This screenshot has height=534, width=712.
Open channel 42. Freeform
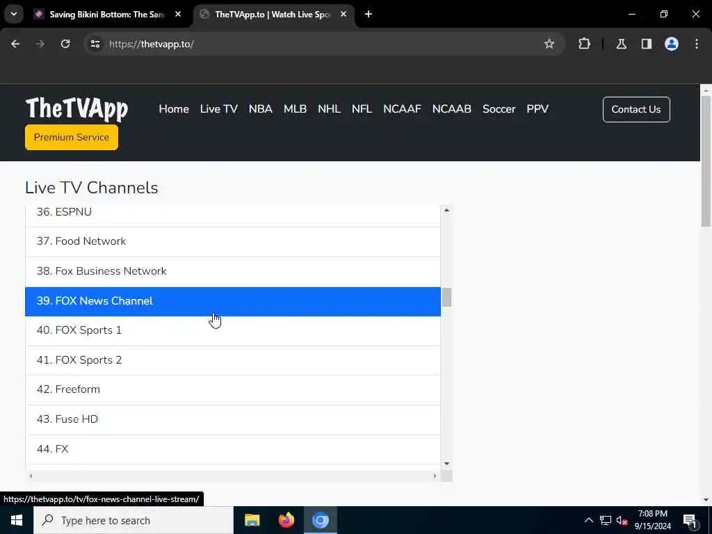[x=233, y=389]
